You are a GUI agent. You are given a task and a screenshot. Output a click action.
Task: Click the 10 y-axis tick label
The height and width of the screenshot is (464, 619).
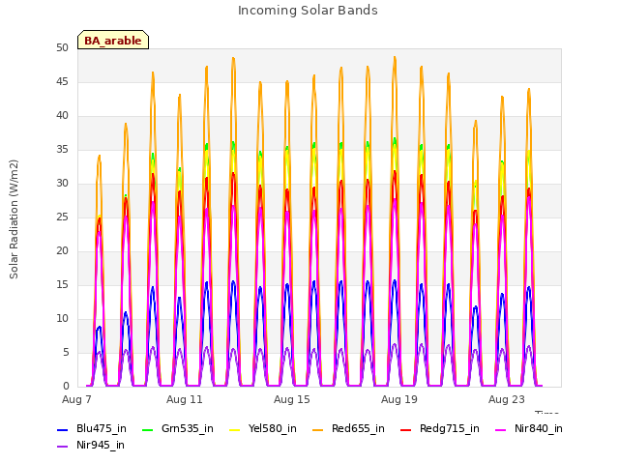coord(62,319)
